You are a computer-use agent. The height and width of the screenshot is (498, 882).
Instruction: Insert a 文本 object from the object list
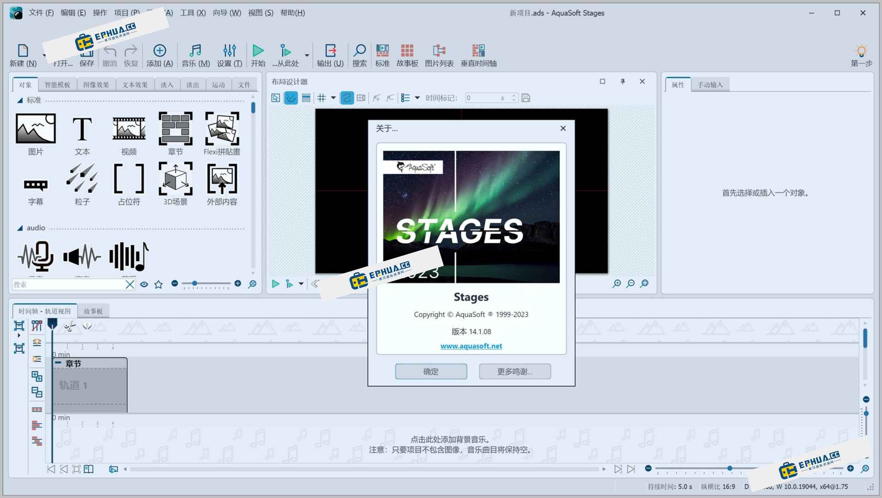pos(82,134)
